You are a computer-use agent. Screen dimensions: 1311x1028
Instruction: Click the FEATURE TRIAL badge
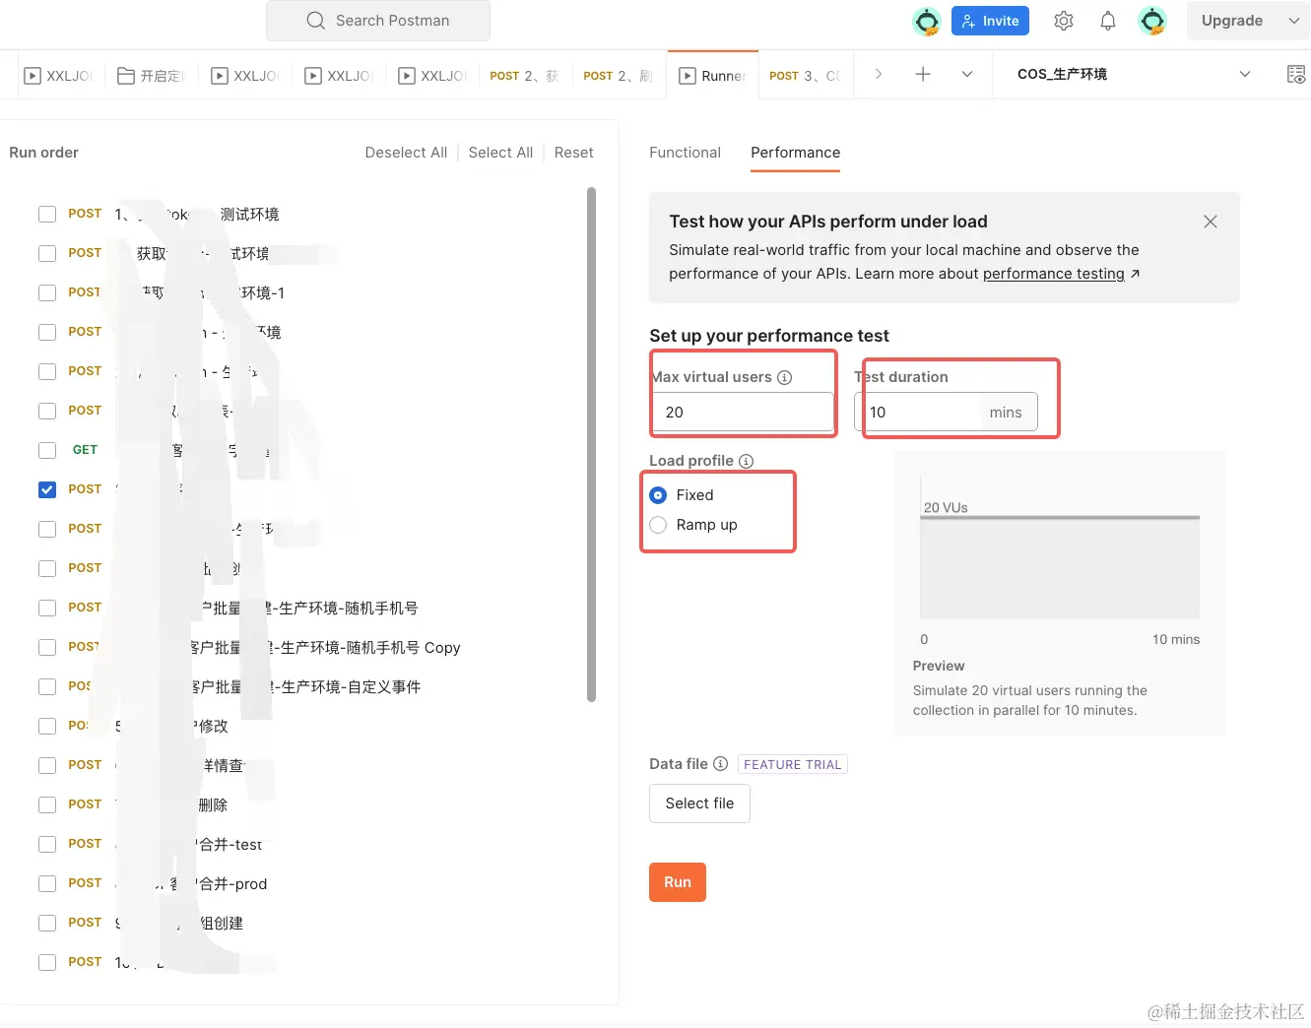pyautogui.click(x=793, y=764)
